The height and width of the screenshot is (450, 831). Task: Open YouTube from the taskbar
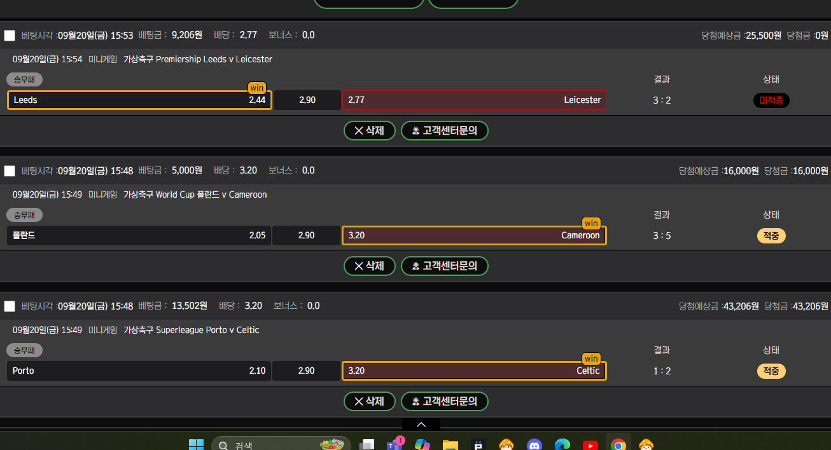[x=590, y=445]
